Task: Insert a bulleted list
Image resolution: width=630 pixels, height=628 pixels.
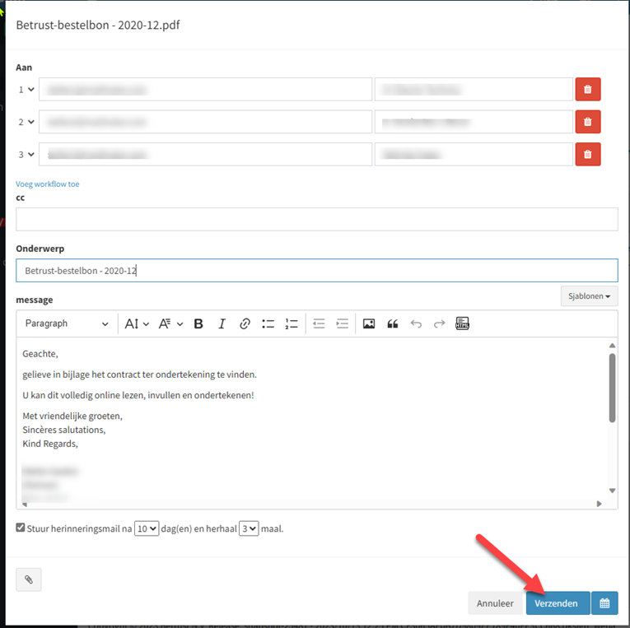Action: click(268, 323)
